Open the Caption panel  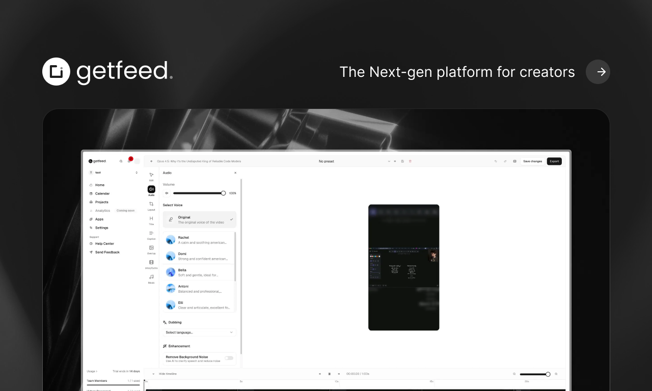pyautogui.click(x=151, y=234)
